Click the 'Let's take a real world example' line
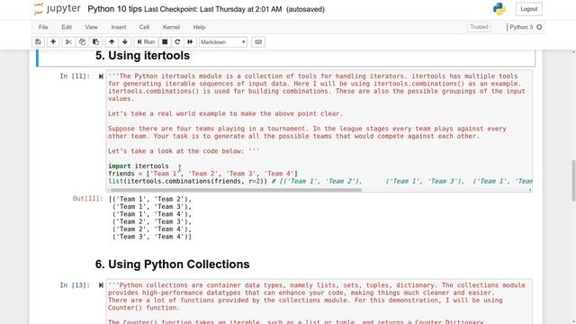 225,113
